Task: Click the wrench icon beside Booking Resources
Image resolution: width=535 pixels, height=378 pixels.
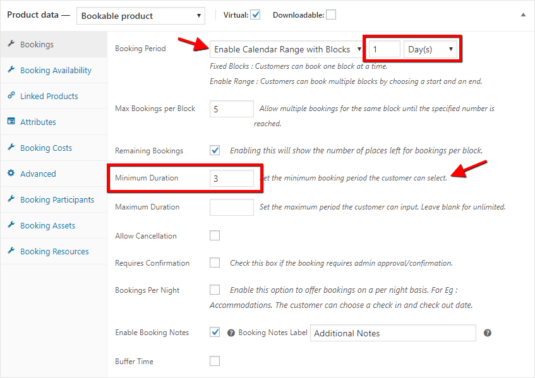Action: [11, 251]
